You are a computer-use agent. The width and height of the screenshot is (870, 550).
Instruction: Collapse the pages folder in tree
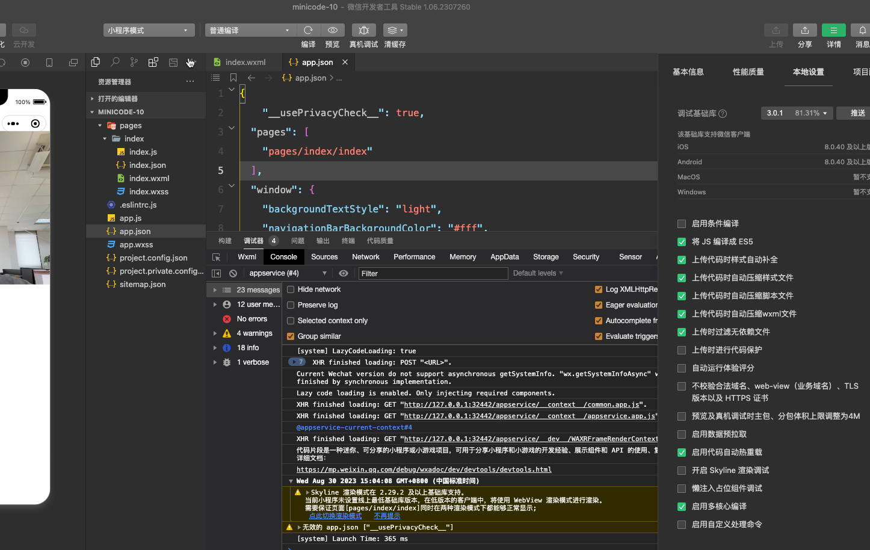pyautogui.click(x=100, y=126)
